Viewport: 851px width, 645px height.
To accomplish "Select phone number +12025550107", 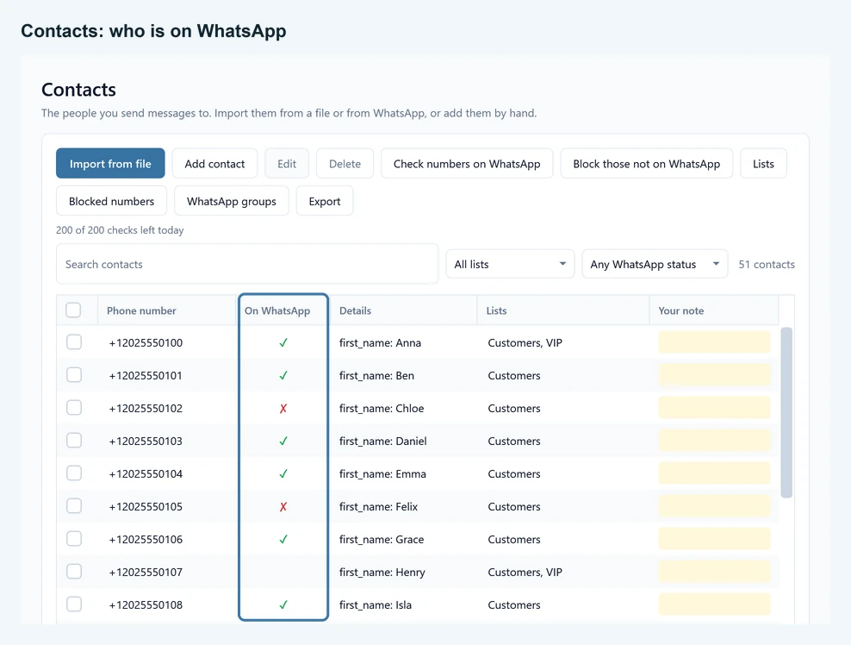I will [146, 573].
